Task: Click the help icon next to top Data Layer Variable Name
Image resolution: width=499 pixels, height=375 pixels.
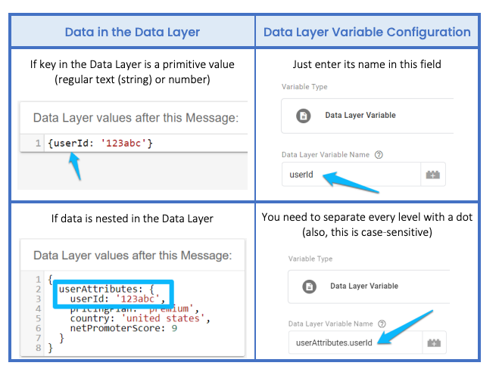Action: point(379,155)
